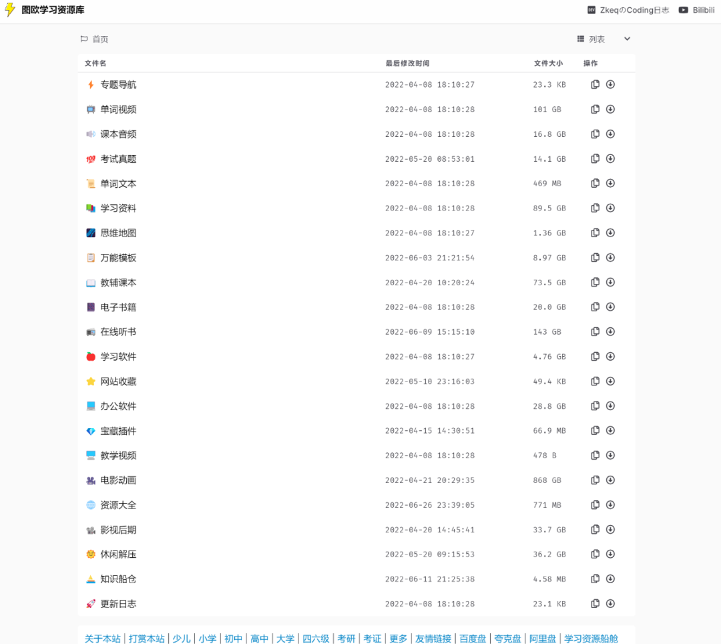The width and height of the screenshot is (721, 644).
Task: Open the Bilibili link
Action: pos(697,10)
